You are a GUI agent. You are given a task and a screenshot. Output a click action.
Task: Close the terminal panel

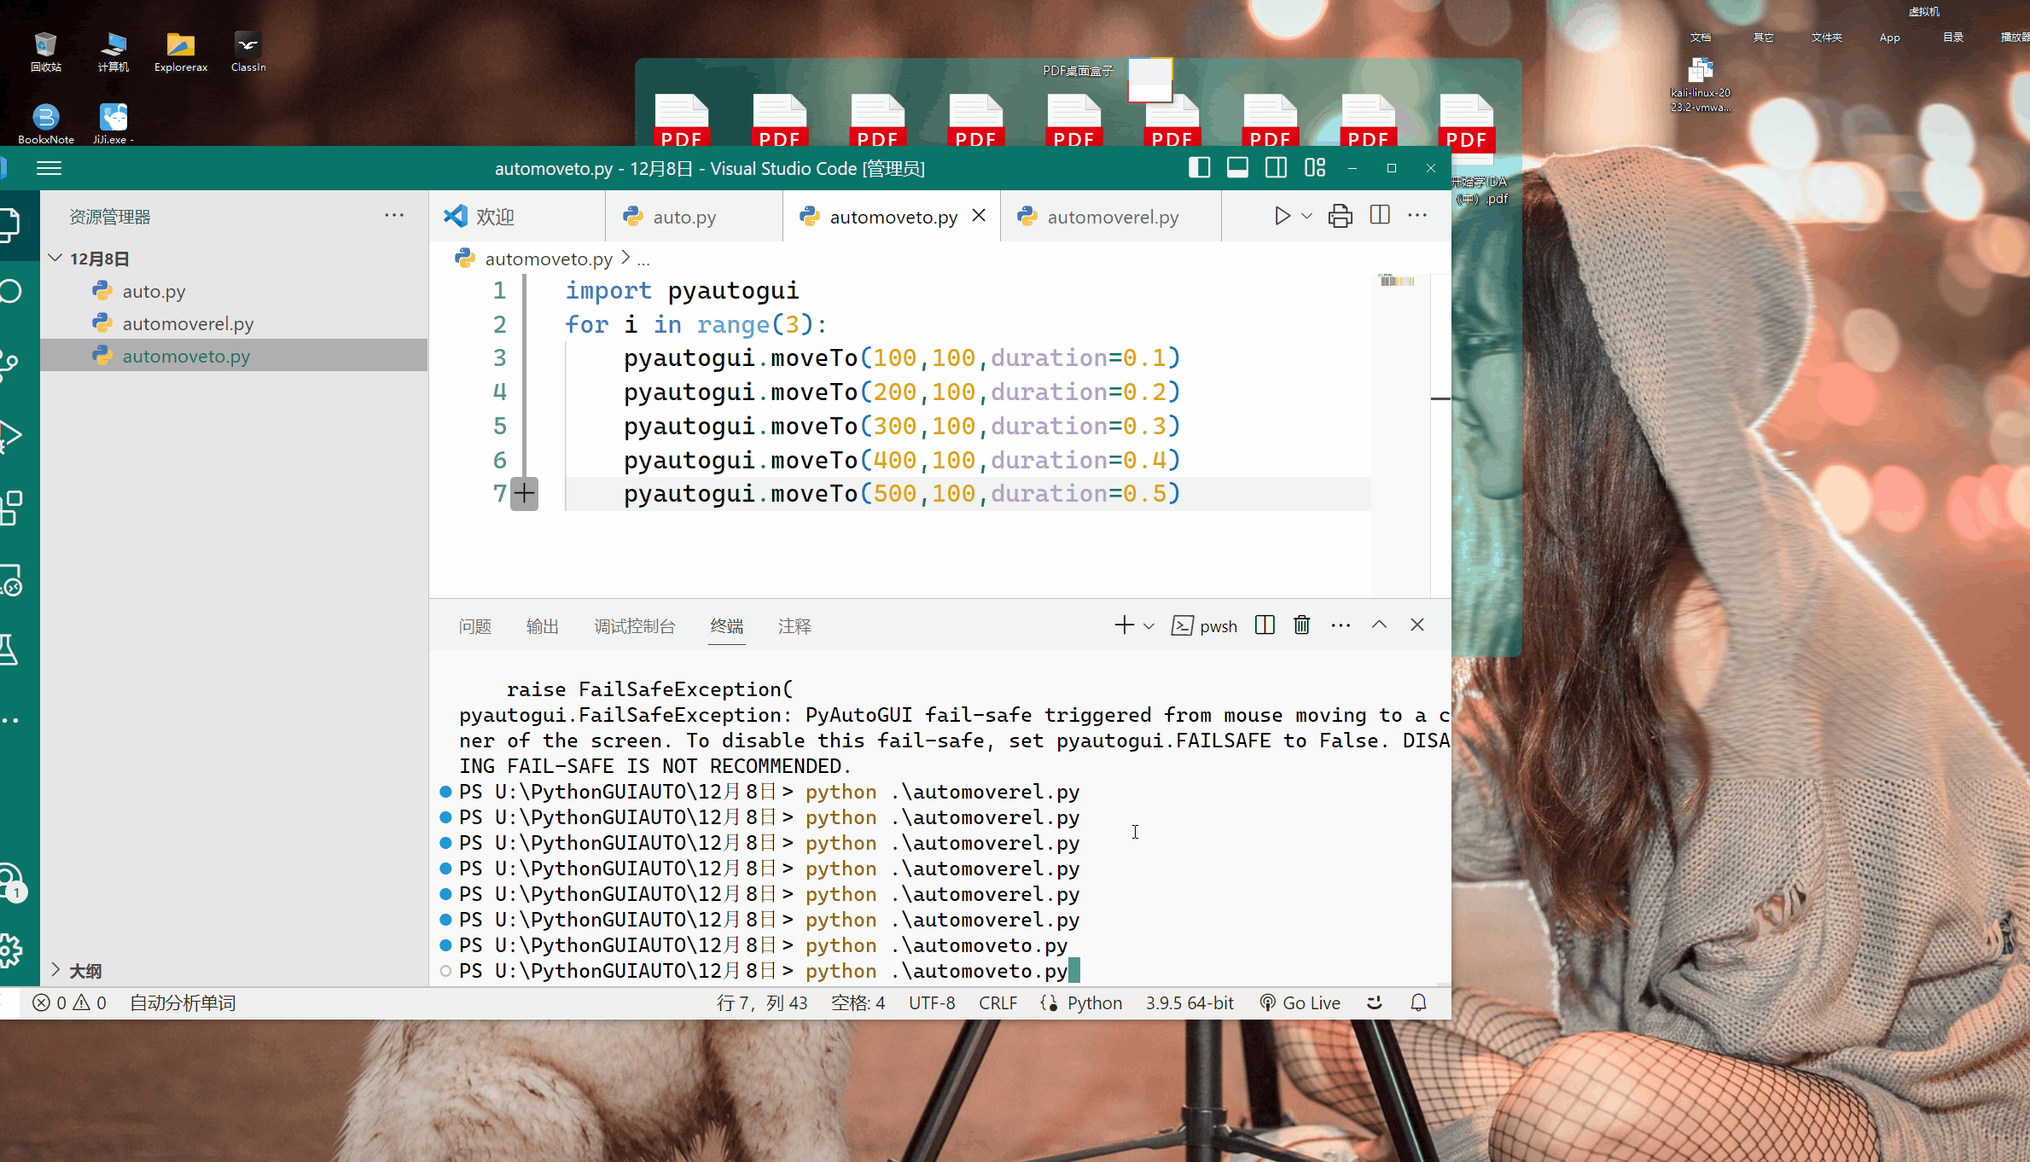click(x=1417, y=625)
